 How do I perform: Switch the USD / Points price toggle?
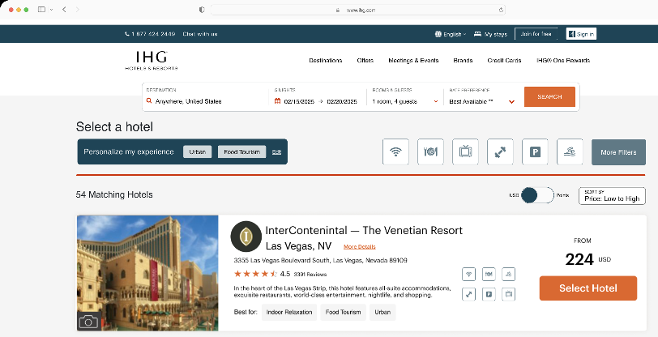pos(537,195)
